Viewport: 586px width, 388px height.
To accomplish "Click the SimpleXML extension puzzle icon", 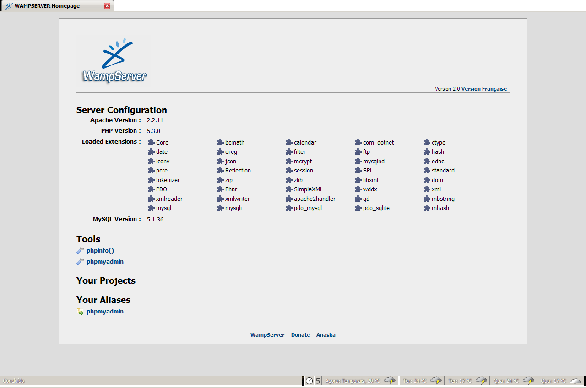I will (x=289, y=189).
